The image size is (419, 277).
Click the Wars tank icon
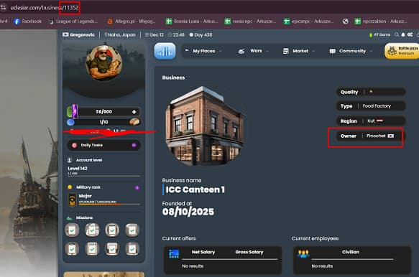click(x=241, y=51)
